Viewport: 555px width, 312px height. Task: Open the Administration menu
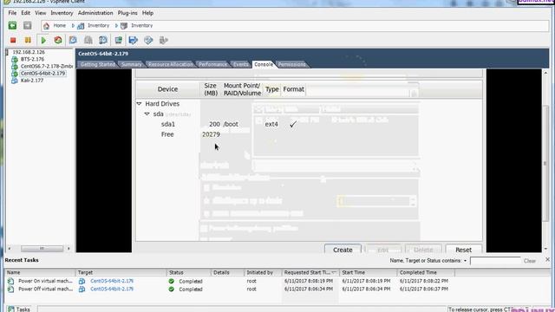click(x=95, y=13)
